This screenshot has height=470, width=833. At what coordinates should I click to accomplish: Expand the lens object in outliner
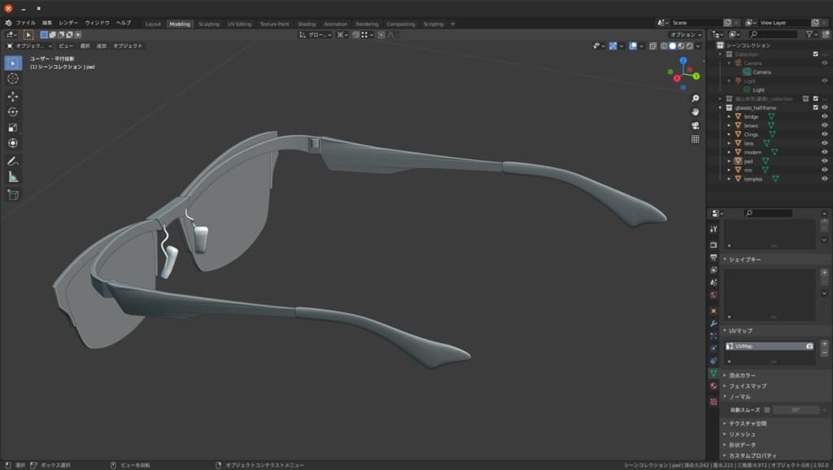pyautogui.click(x=729, y=143)
